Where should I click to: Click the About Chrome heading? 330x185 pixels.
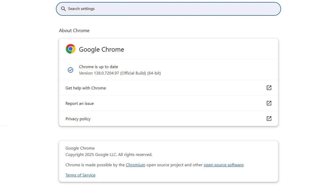pos(74,30)
